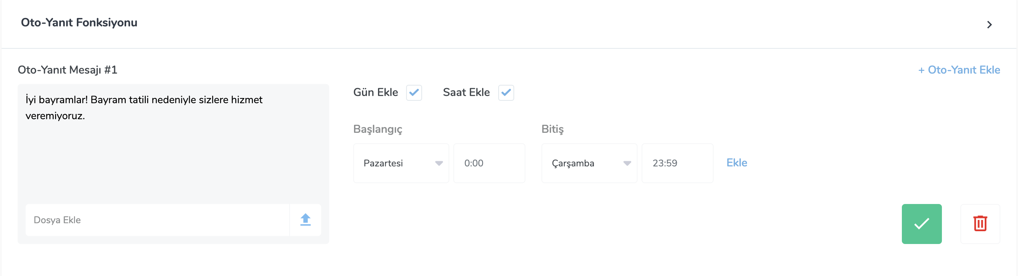The height and width of the screenshot is (276, 1018).
Task: Open the Çarşamba end day dropdown
Action: point(589,163)
